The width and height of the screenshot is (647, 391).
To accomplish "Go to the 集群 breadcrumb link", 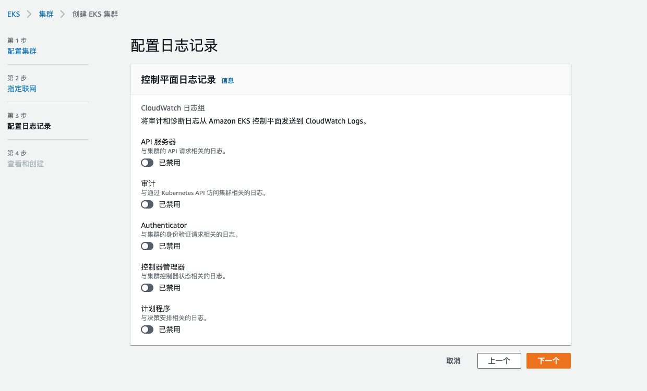I will 46,14.
